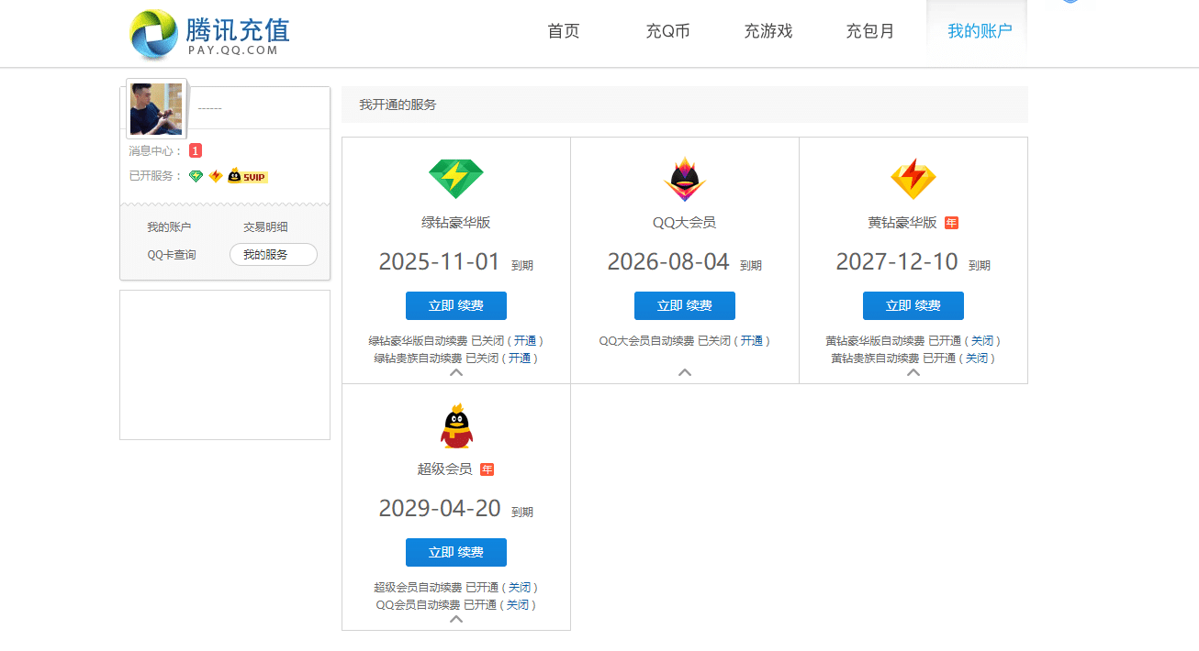This screenshot has width=1199, height=651.
Task: Click the 2029-04-20 expiry date
Action: point(439,508)
